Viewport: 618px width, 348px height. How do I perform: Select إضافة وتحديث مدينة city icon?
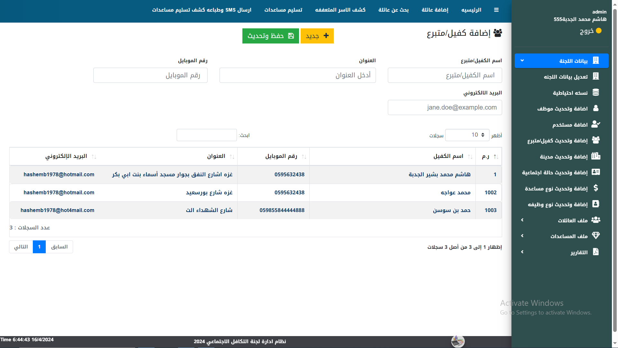pyautogui.click(x=596, y=156)
